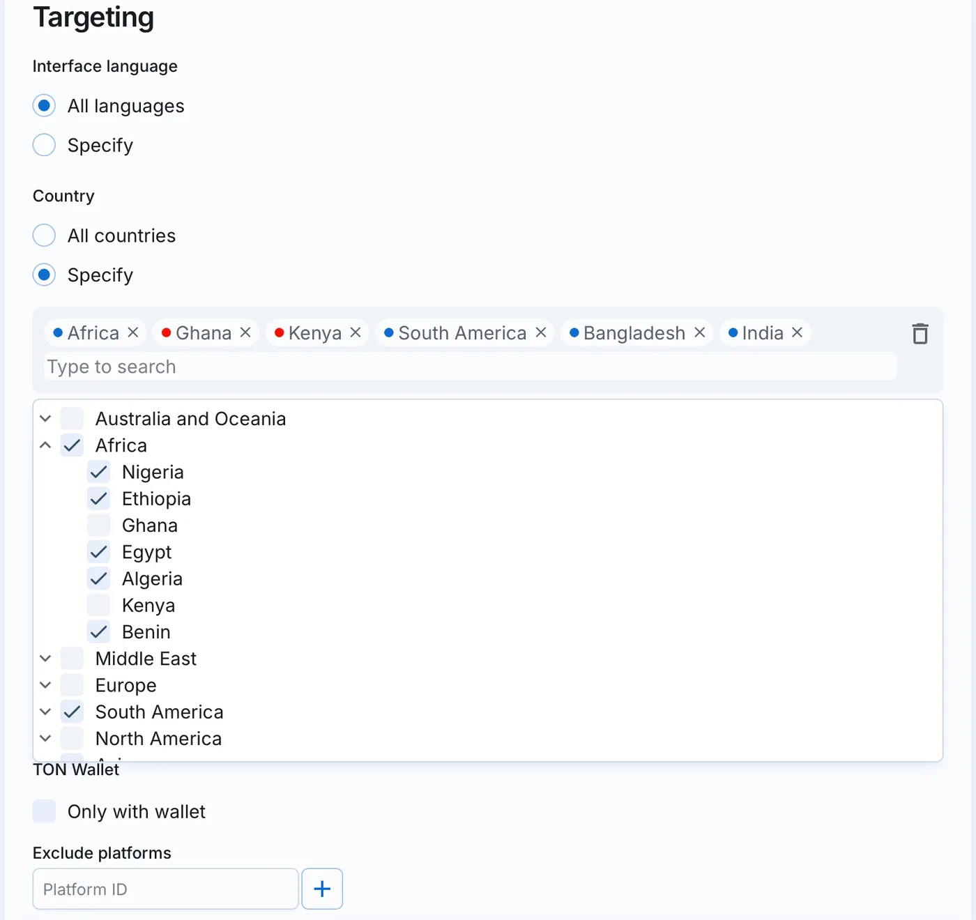Remove the India tag
This screenshot has height=920, width=976.
(x=798, y=332)
